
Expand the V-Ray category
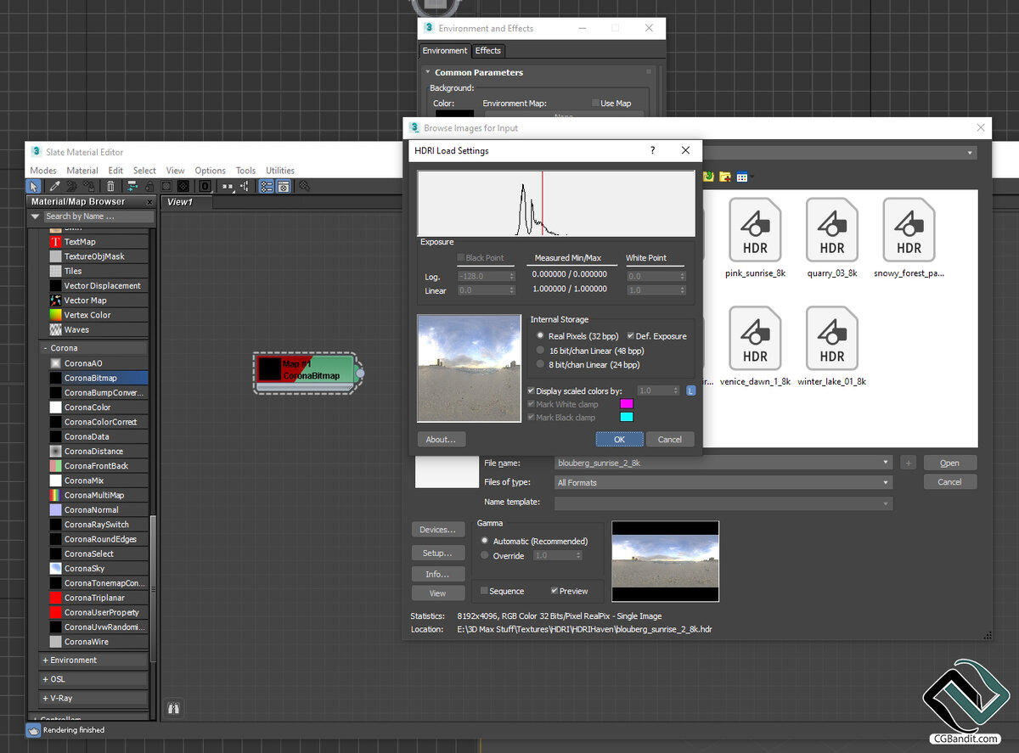tap(45, 698)
